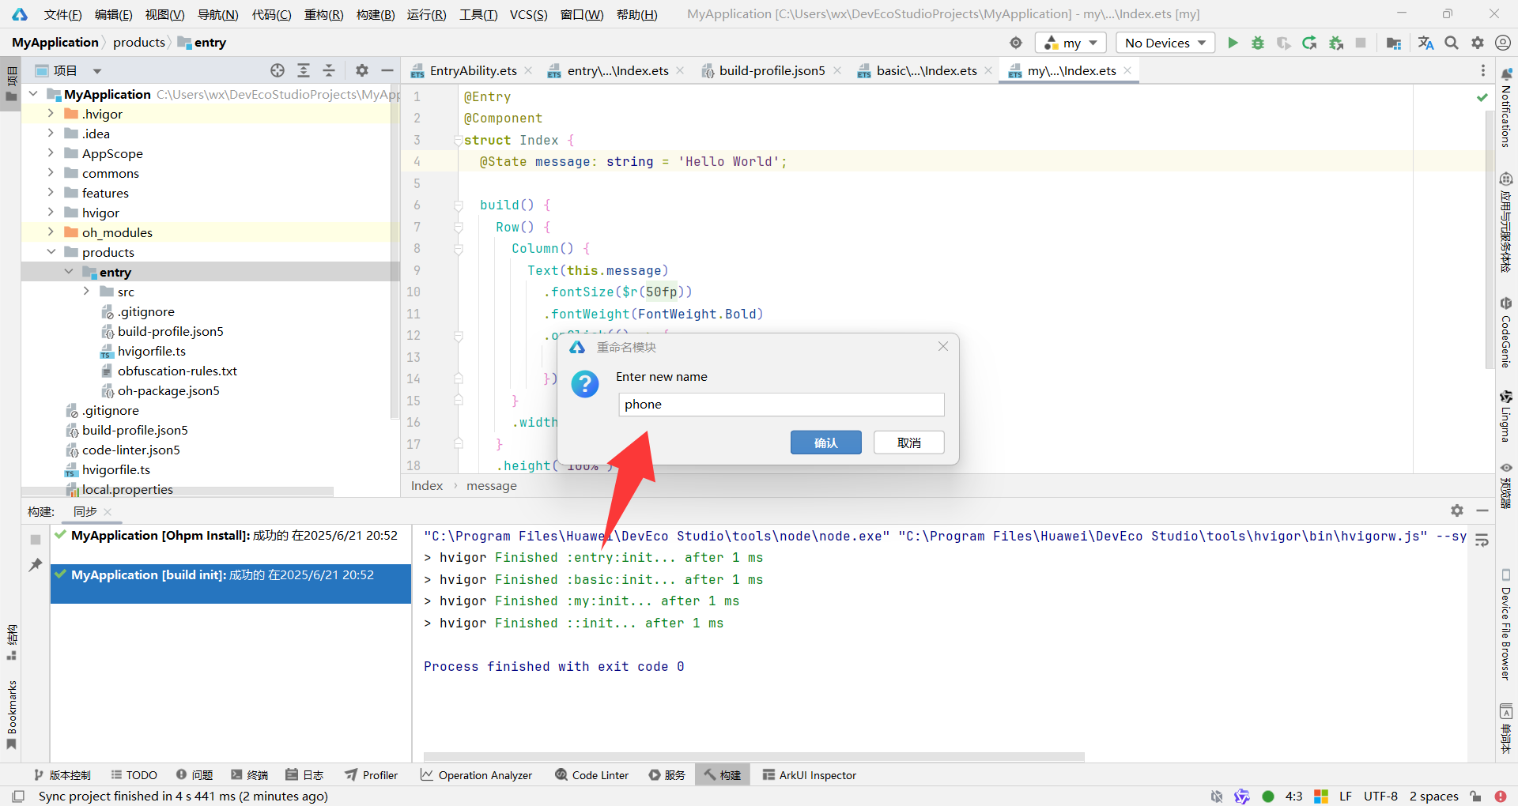The image size is (1518, 806).
Task: Click the Lingma status bar icon
Action: click(1242, 797)
